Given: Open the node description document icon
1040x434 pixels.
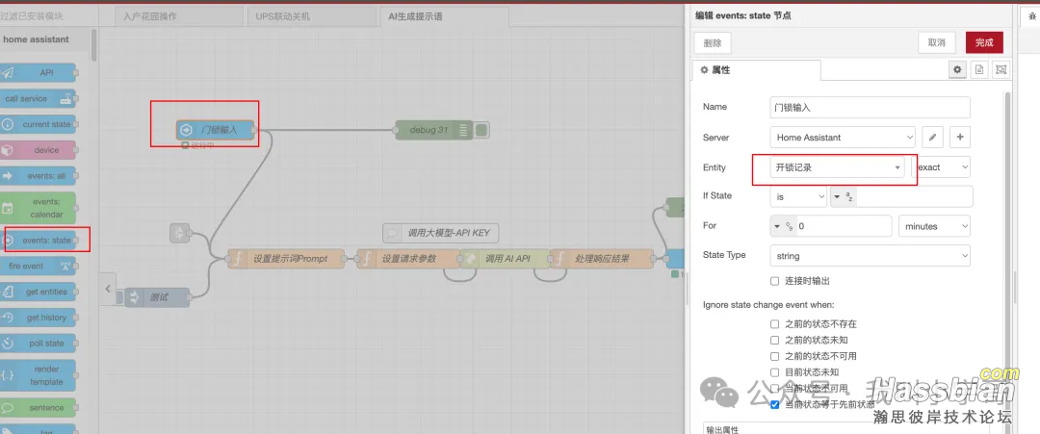Looking at the screenshot, I should click(979, 70).
